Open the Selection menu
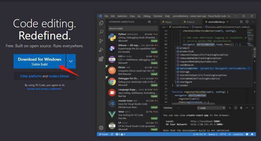This screenshot has height=141, width=261. click(x=122, y=16)
